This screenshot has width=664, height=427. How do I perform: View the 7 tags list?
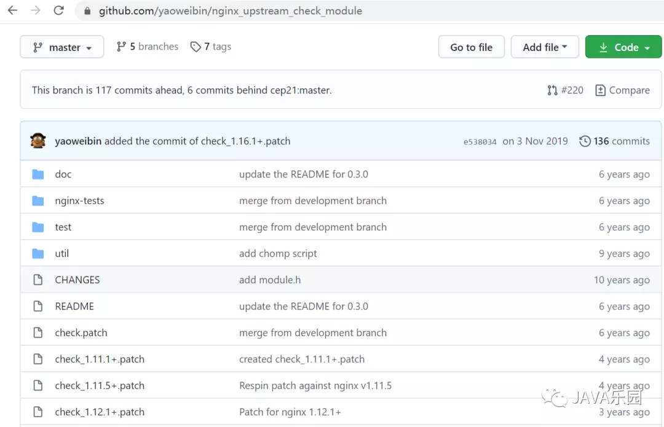tap(211, 47)
